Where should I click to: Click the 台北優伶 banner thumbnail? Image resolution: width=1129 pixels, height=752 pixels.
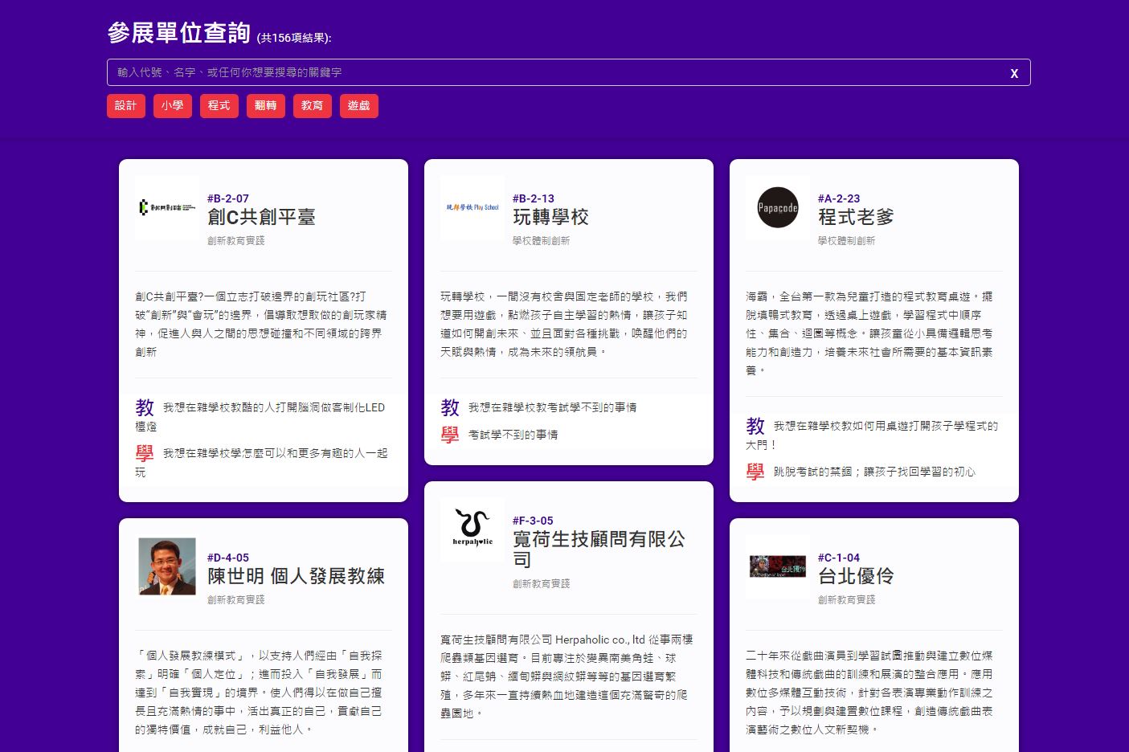coord(777,566)
